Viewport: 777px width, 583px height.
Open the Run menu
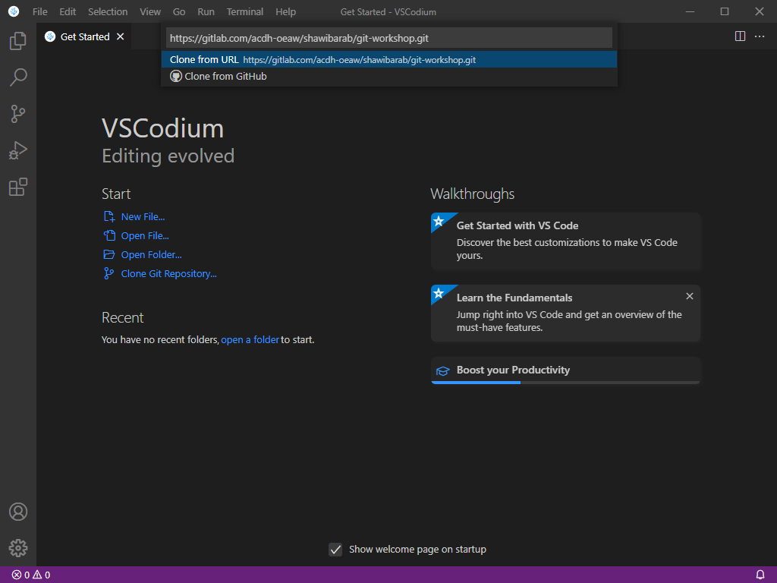coord(206,11)
